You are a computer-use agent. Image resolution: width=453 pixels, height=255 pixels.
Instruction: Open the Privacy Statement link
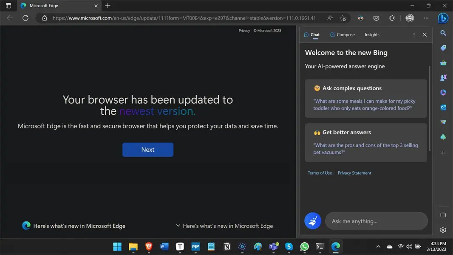click(354, 173)
